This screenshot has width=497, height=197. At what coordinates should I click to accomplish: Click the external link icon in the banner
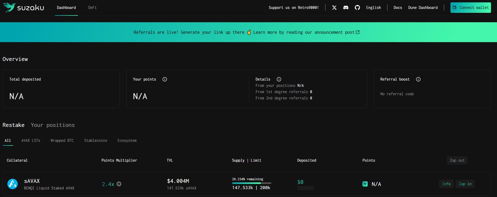[358, 32]
